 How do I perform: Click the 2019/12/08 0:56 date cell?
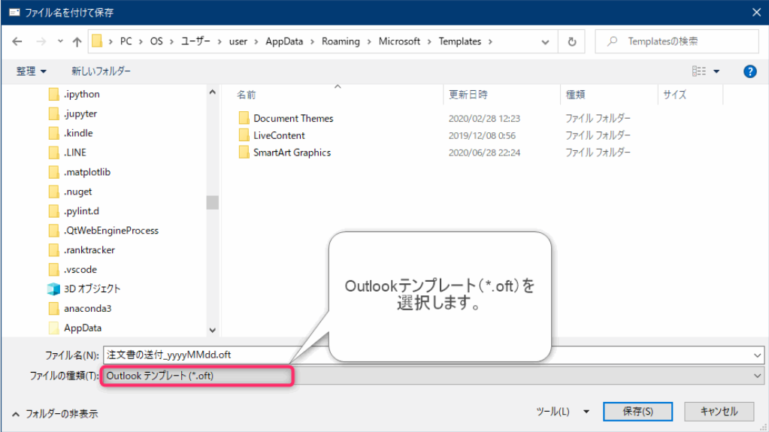(x=482, y=135)
